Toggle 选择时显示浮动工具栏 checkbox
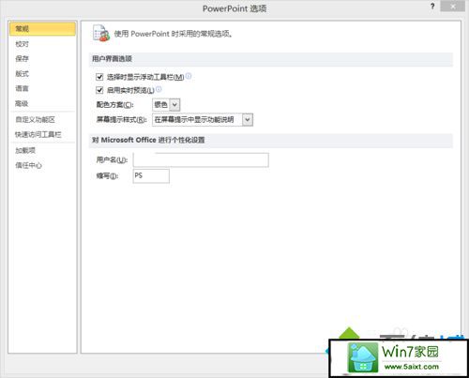This screenshot has width=469, height=378. point(99,77)
